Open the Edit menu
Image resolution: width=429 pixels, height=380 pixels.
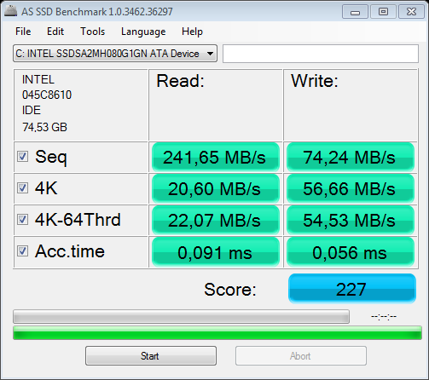click(55, 32)
